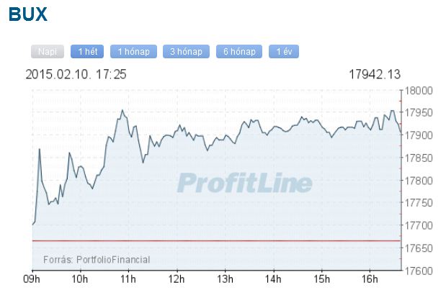Select the Napi daily range button
Screen dimensions: 446x303
(x=48, y=51)
